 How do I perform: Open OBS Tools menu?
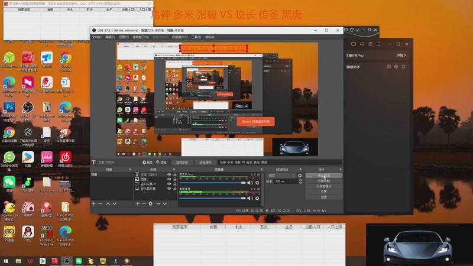tap(196, 37)
